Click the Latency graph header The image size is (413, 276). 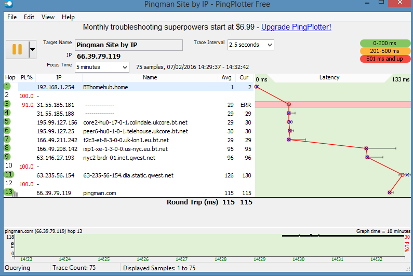tap(329, 78)
